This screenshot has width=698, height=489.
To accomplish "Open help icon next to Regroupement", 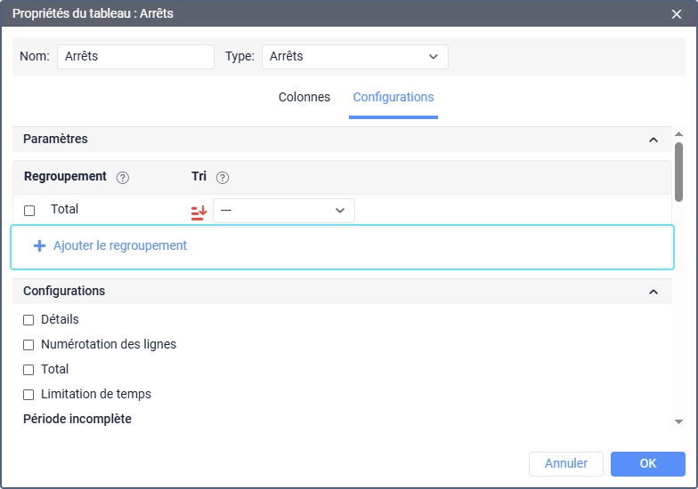I will [x=123, y=178].
